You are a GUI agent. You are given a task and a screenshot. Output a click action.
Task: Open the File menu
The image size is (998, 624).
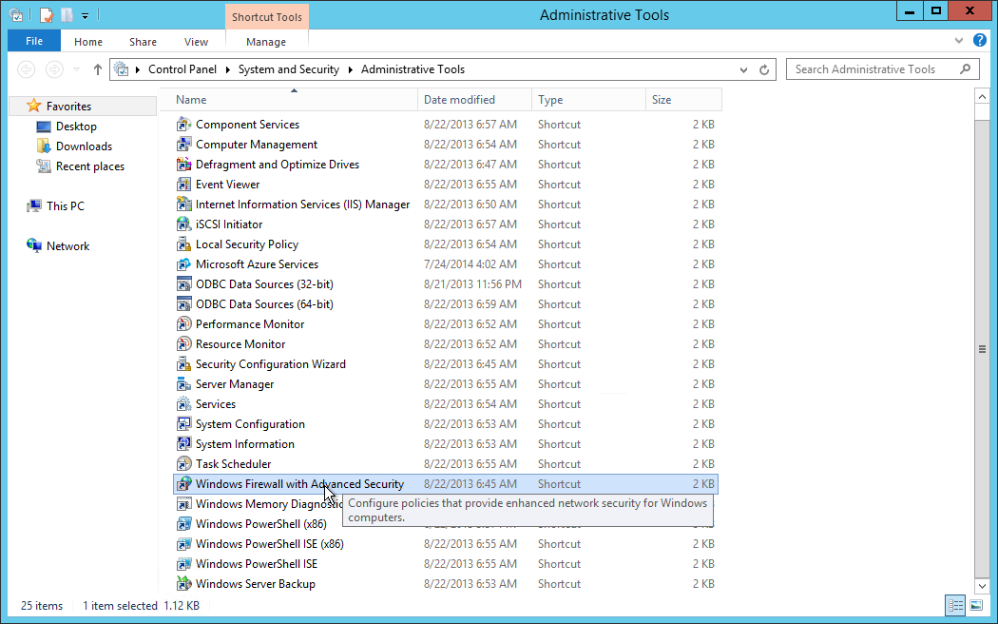pos(34,42)
